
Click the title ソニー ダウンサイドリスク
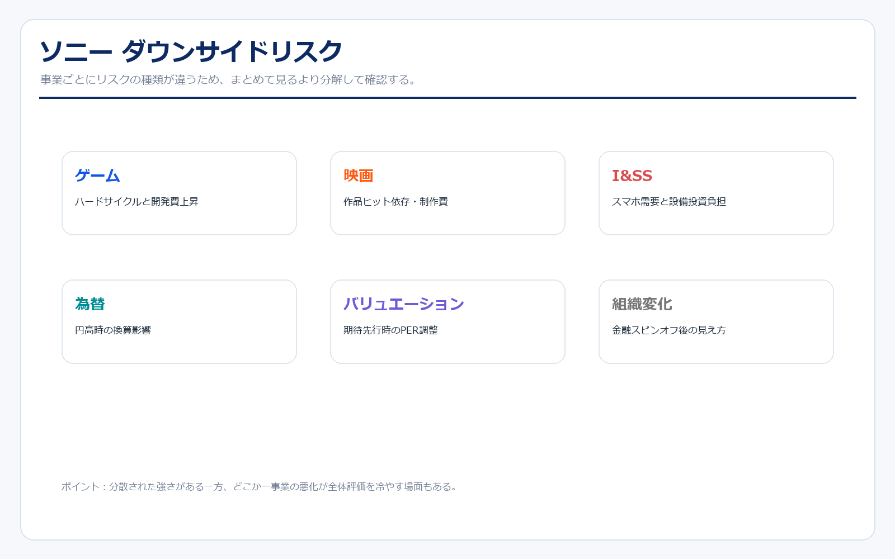pos(191,51)
